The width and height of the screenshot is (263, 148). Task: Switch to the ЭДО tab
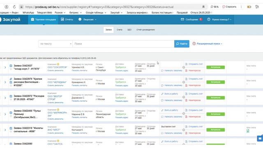pyautogui.click(x=129, y=30)
